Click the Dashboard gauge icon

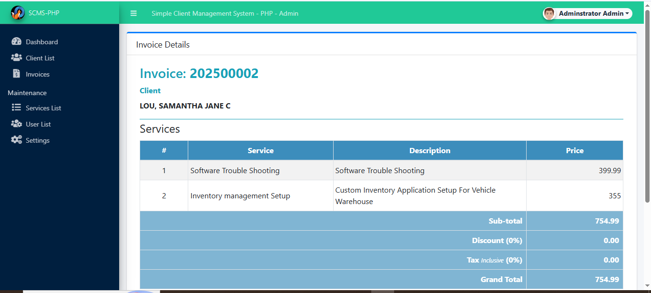[x=17, y=41]
